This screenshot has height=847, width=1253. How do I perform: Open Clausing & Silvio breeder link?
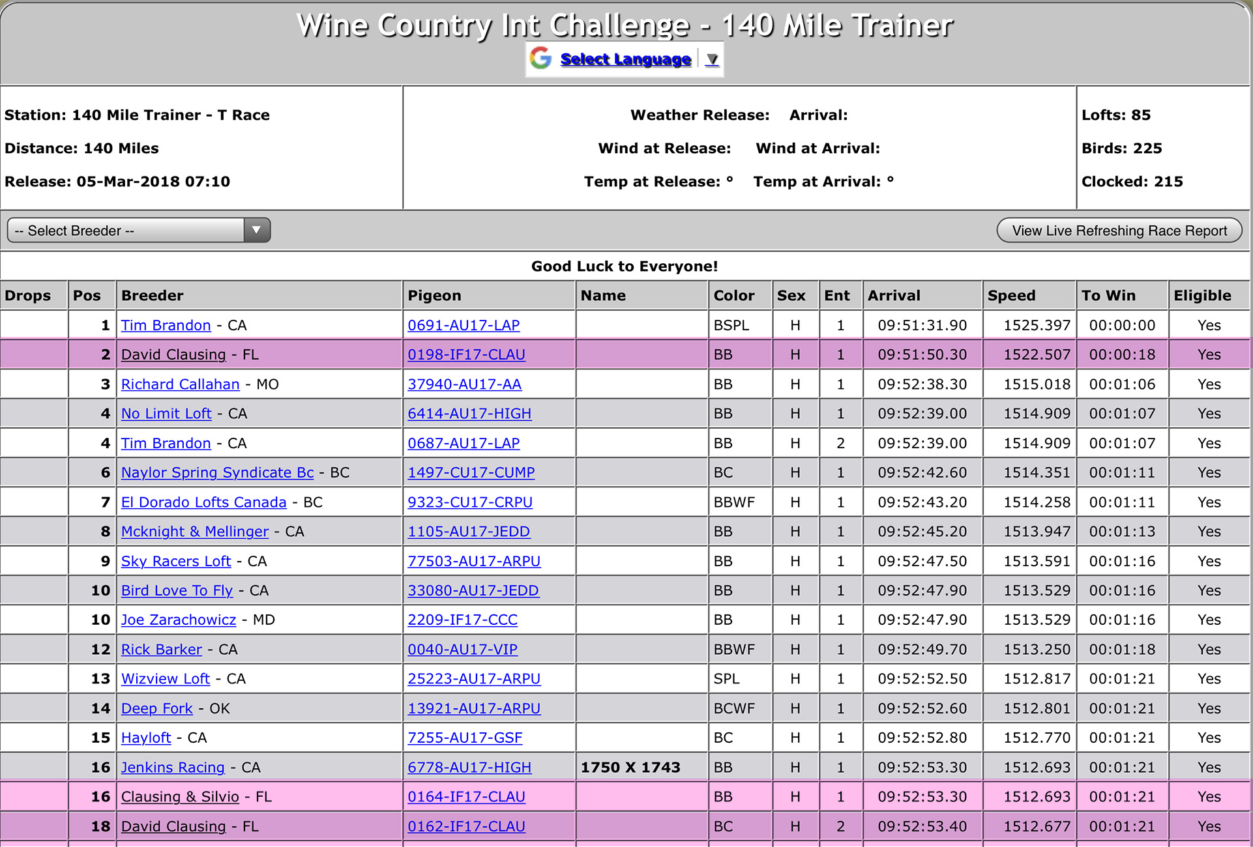(180, 797)
